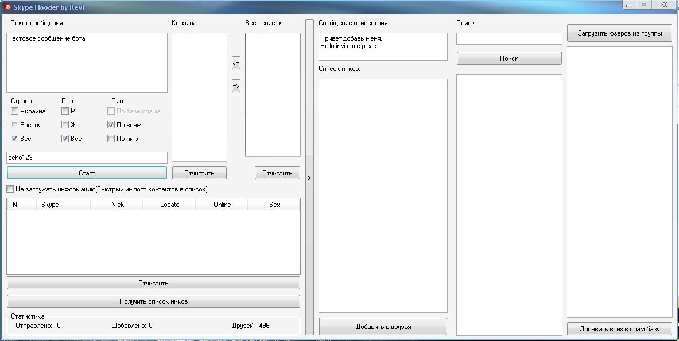Click the echo123 nickname input field

click(x=87, y=158)
